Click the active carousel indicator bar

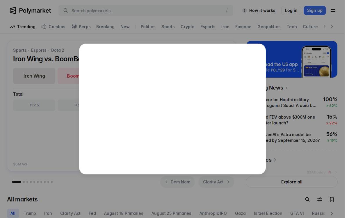[x=17, y=182]
